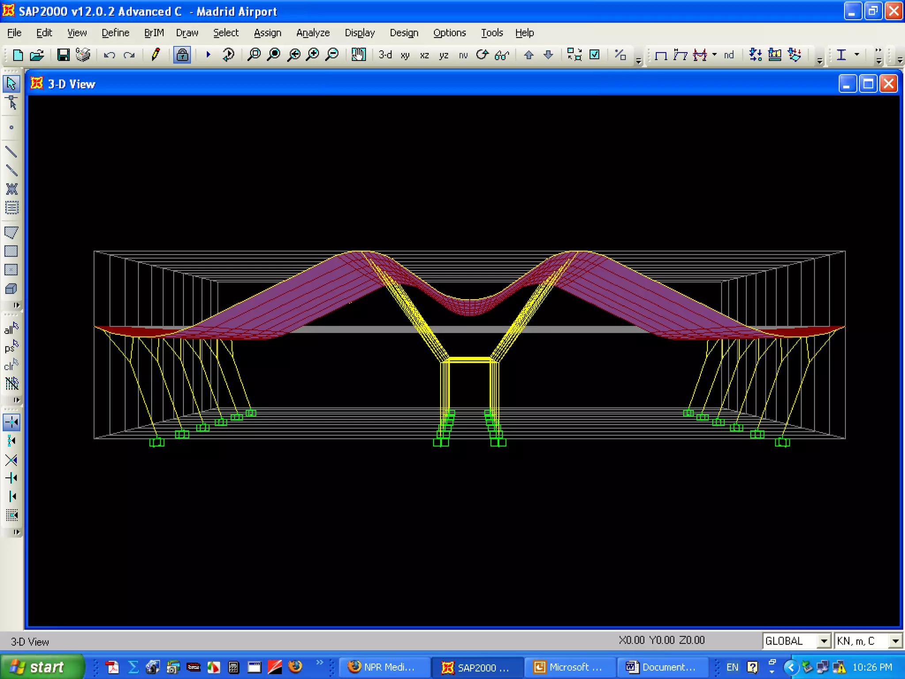Expand the I-section design toolbar dropdown arrow
The height and width of the screenshot is (679, 905).
pyautogui.click(x=857, y=55)
